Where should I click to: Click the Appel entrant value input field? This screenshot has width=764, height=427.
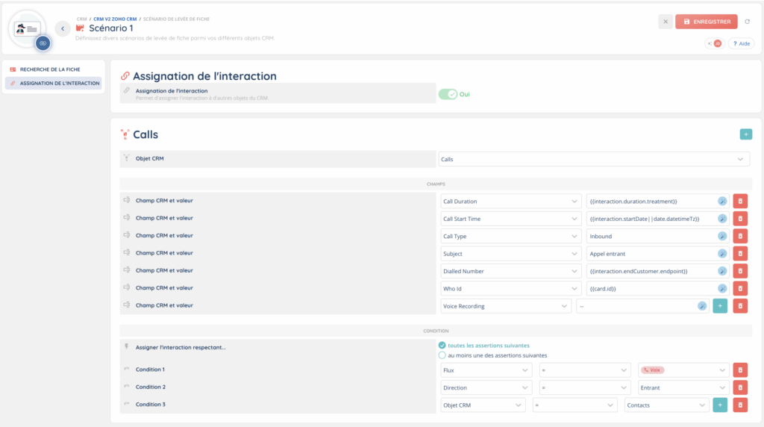(x=651, y=253)
